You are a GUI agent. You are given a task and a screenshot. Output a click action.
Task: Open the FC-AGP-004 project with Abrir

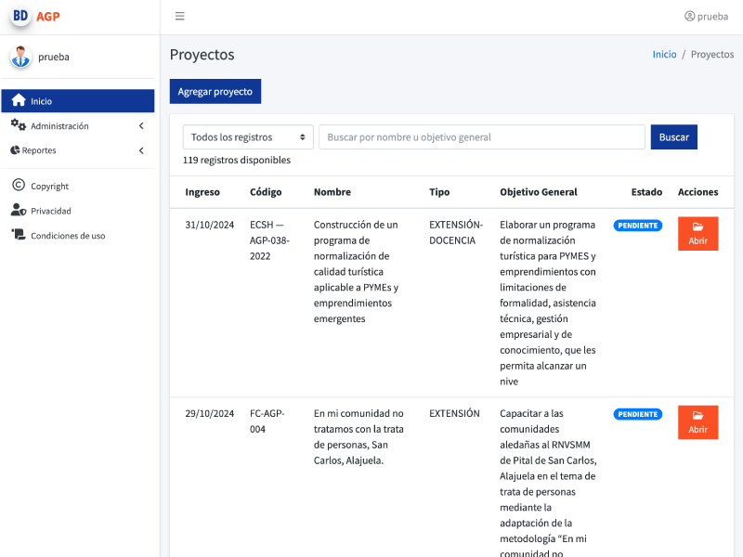pos(697,422)
